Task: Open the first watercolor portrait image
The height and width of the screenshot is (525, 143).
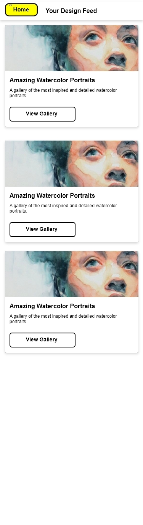Action: coord(72,48)
